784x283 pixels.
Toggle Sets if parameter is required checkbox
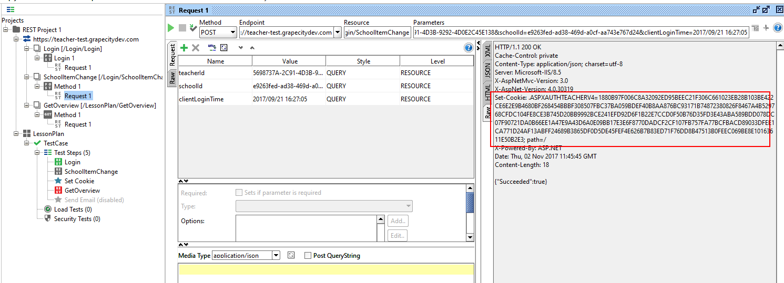point(239,193)
